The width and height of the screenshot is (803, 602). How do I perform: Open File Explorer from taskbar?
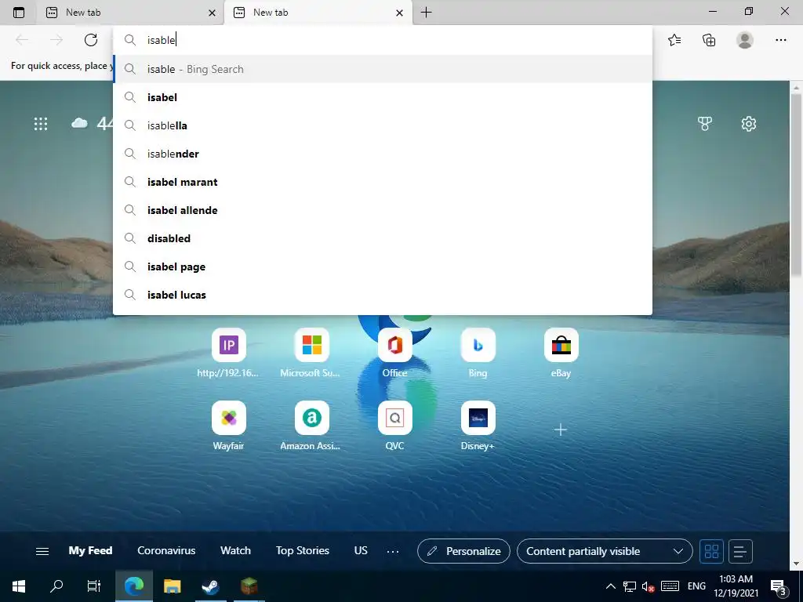coord(172,586)
